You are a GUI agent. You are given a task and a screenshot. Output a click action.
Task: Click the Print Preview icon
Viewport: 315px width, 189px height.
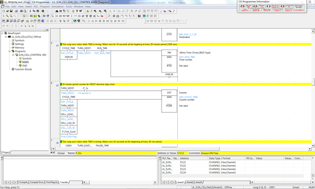coord(25,11)
